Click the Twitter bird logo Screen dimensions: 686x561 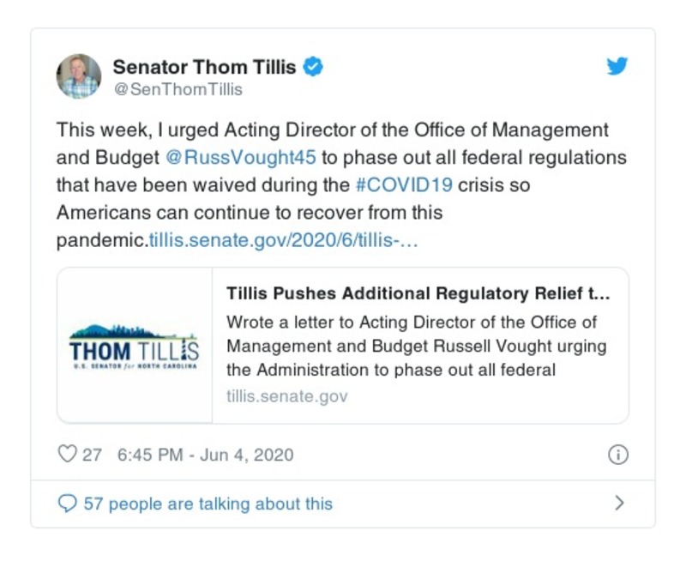[617, 67]
